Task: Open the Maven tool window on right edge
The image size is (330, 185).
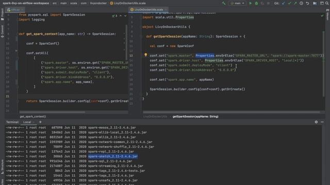Action: (327, 15)
